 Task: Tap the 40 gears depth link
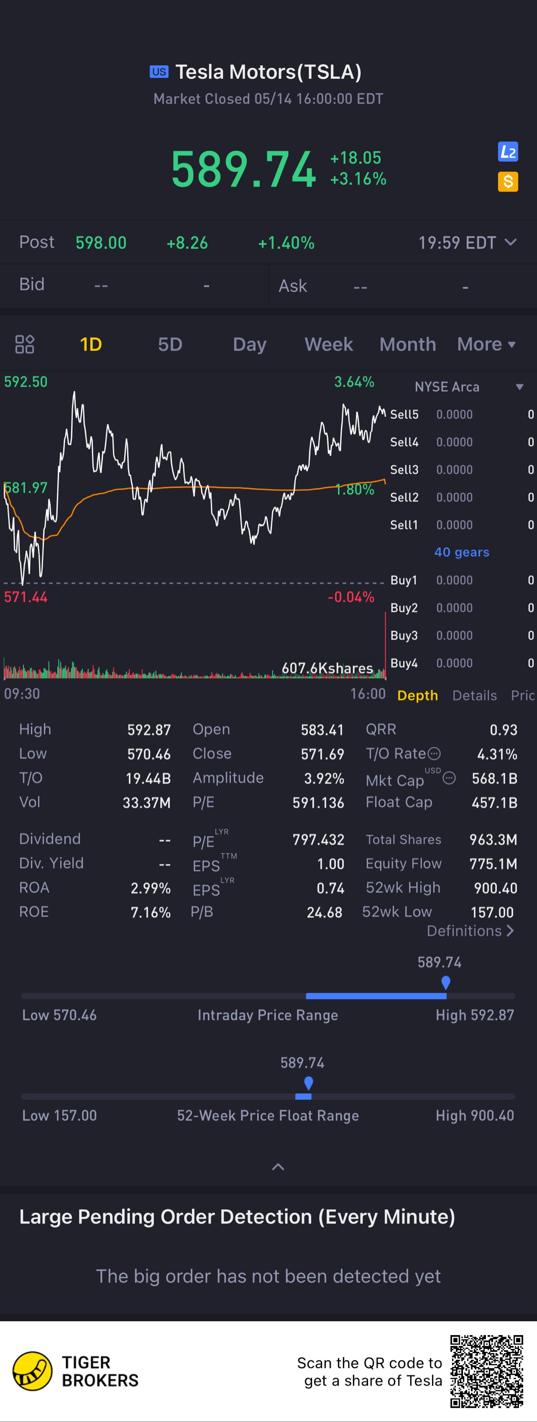[x=462, y=552]
